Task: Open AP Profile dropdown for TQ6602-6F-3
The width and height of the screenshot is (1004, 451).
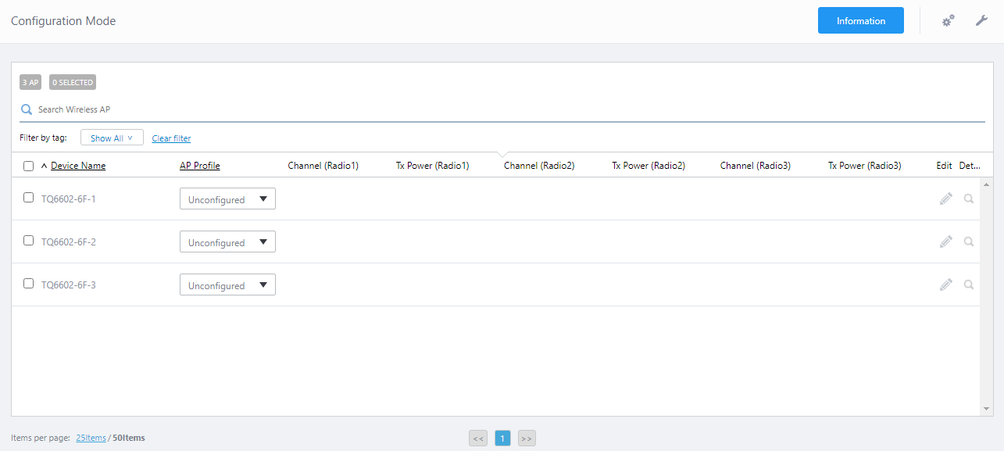Action: [227, 285]
